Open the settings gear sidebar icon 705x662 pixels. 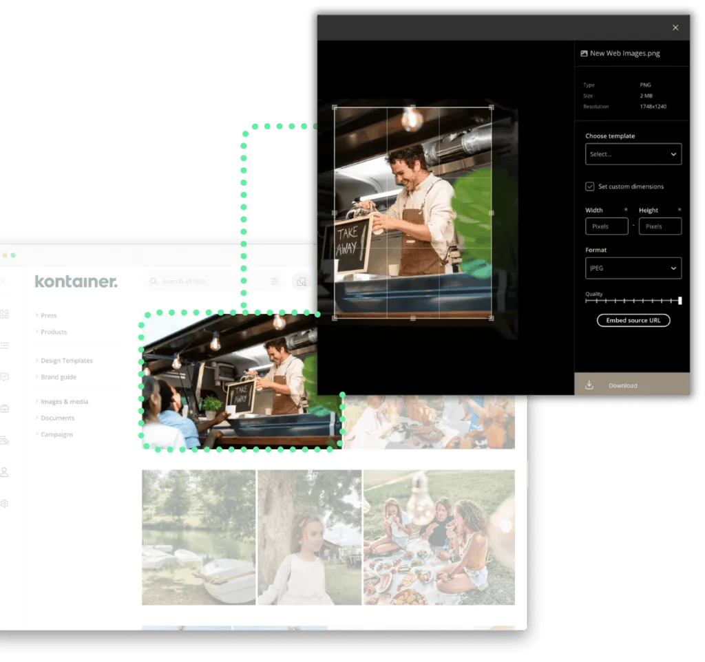tap(5, 503)
